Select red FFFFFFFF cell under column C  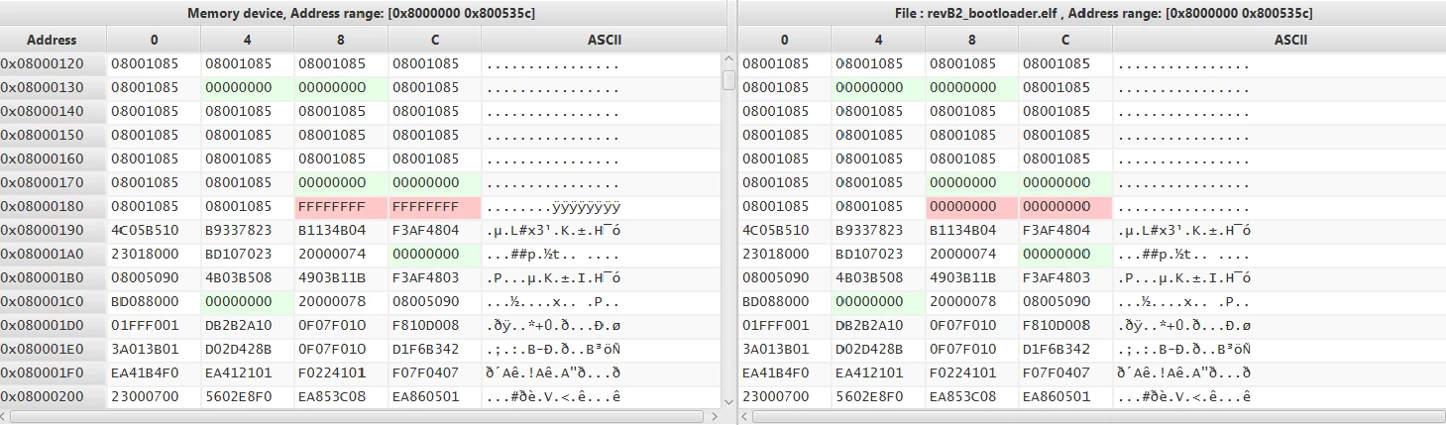[x=434, y=207]
